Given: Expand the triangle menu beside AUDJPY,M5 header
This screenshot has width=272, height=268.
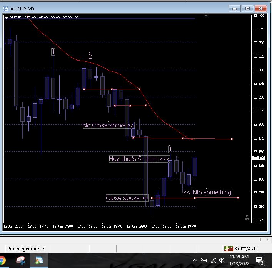Looking at the screenshot, I should pyautogui.click(x=6, y=18).
